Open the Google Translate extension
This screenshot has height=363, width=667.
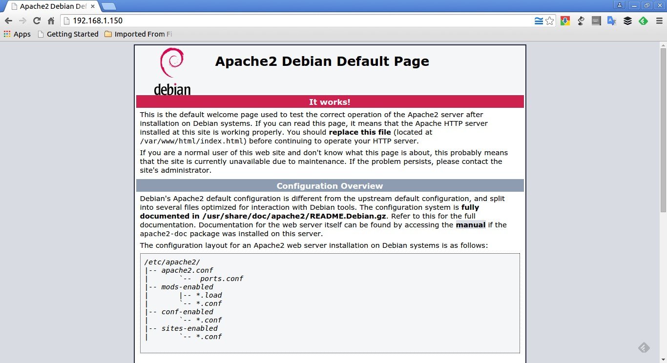pos(611,21)
